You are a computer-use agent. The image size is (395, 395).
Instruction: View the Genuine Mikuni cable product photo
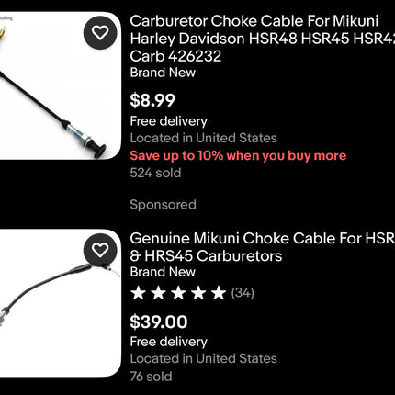tap(61, 303)
